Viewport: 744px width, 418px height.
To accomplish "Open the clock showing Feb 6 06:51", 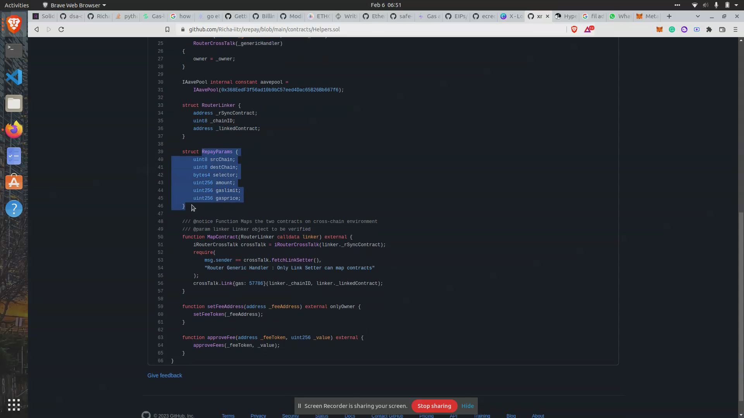I will coord(386,5).
